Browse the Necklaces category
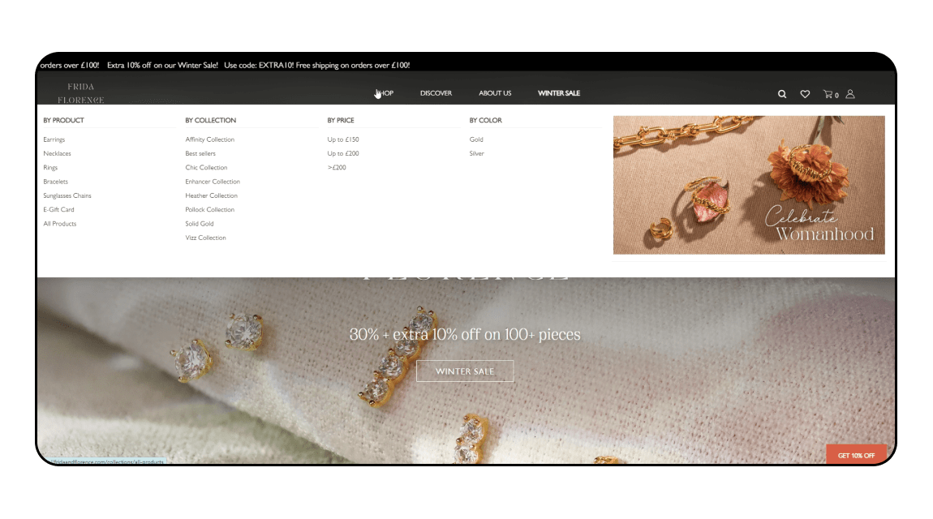 (57, 153)
